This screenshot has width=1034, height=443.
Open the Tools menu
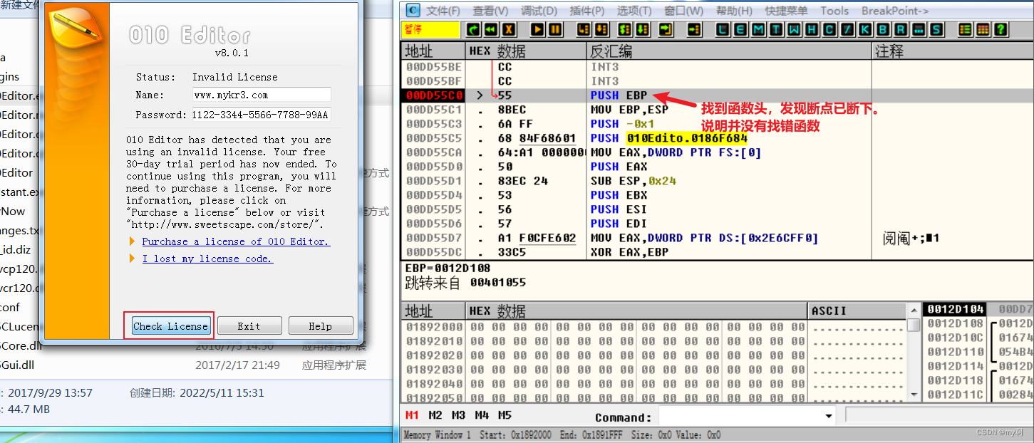(x=834, y=11)
